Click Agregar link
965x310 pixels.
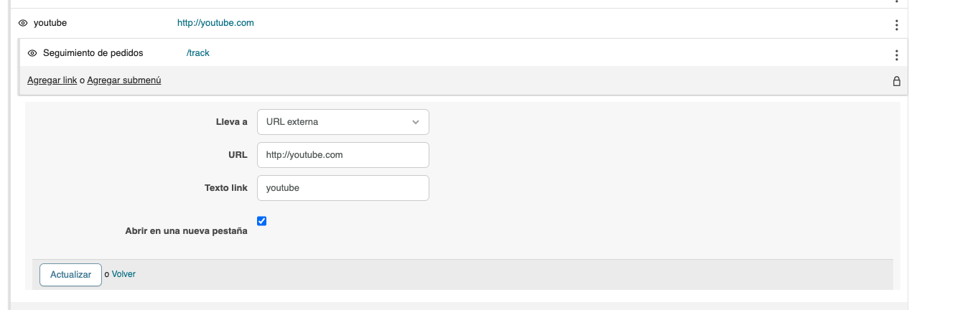tap(52, 80)
